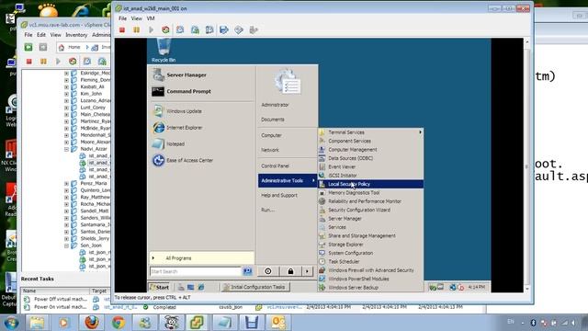Expand the Moore_Alexan tree node
The height and width of the screenshot is (331, 588).
tap(66, 143)
